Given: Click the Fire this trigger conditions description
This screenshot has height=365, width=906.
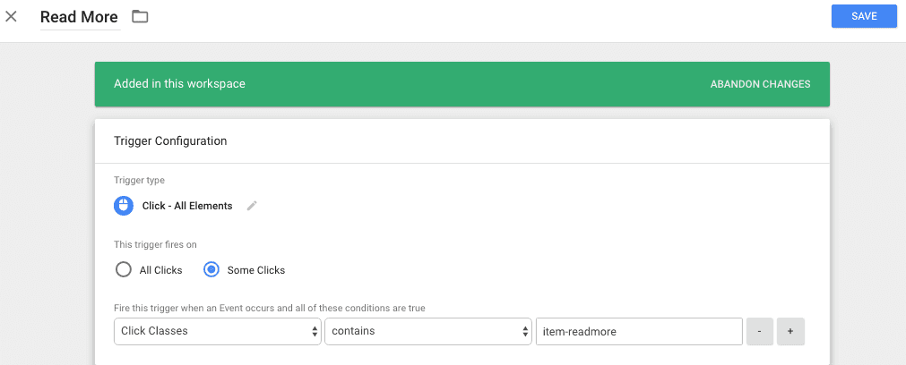Looking at the screenshot, I should pos(269,308).
